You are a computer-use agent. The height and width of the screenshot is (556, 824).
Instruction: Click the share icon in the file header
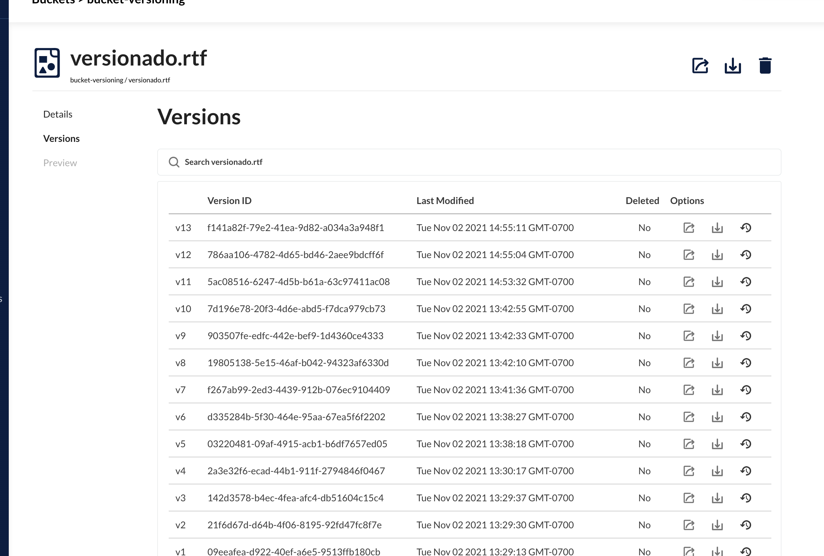[700, 66]
